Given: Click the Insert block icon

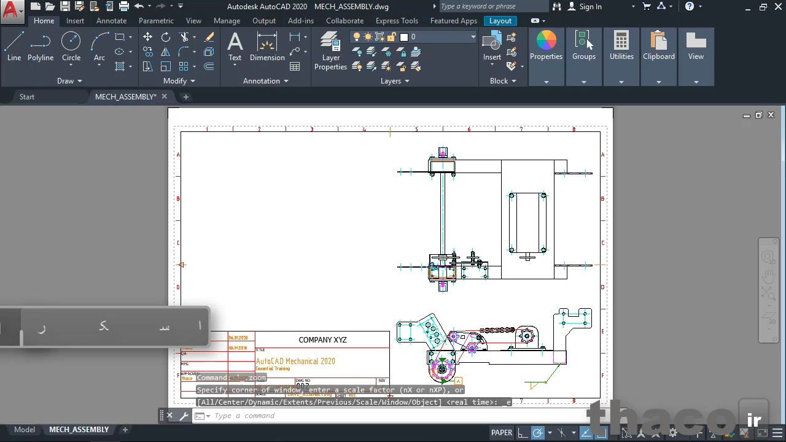Looking at the screenshot, I should click(492, 47).
